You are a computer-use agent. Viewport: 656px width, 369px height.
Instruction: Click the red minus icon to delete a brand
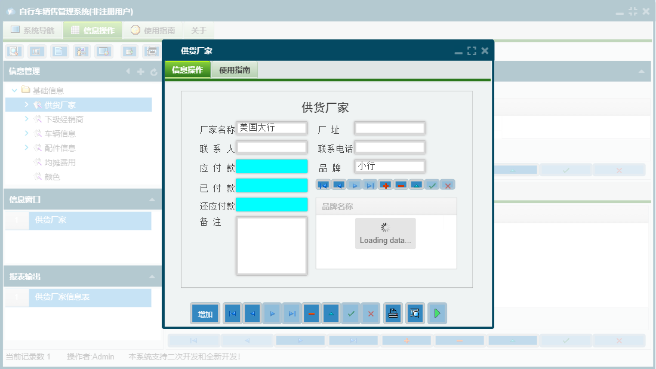[x=401, y=185]
